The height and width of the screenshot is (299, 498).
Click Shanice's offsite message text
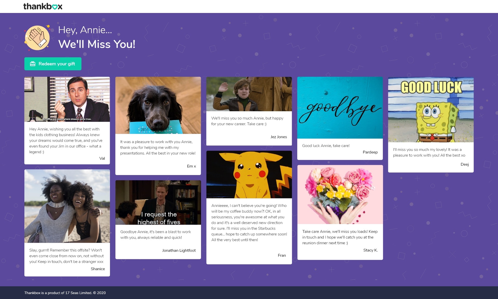tap(66, 256)
